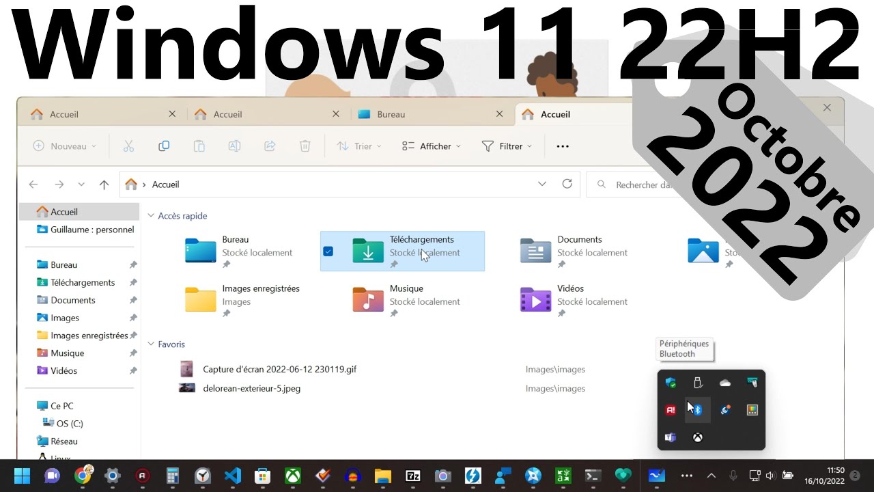Go forward with the right arrow button
Image resolution: width=874 pixels, height=492 pixels.
[59, 184]
